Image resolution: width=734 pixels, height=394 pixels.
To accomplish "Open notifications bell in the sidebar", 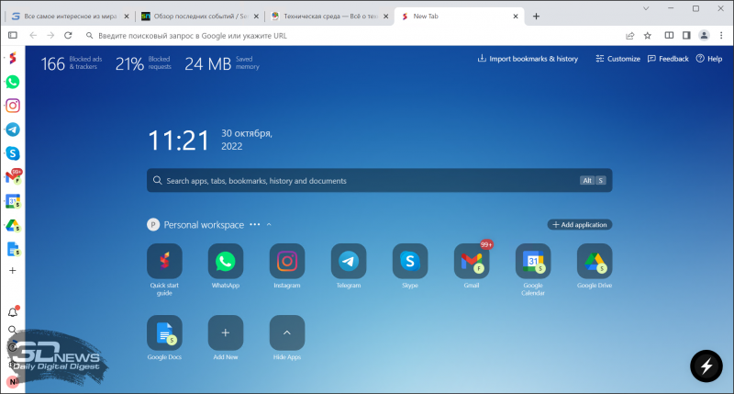I will [13, 312].
